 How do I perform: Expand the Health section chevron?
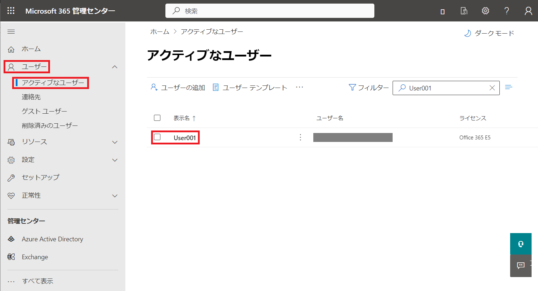click(115, 196)
